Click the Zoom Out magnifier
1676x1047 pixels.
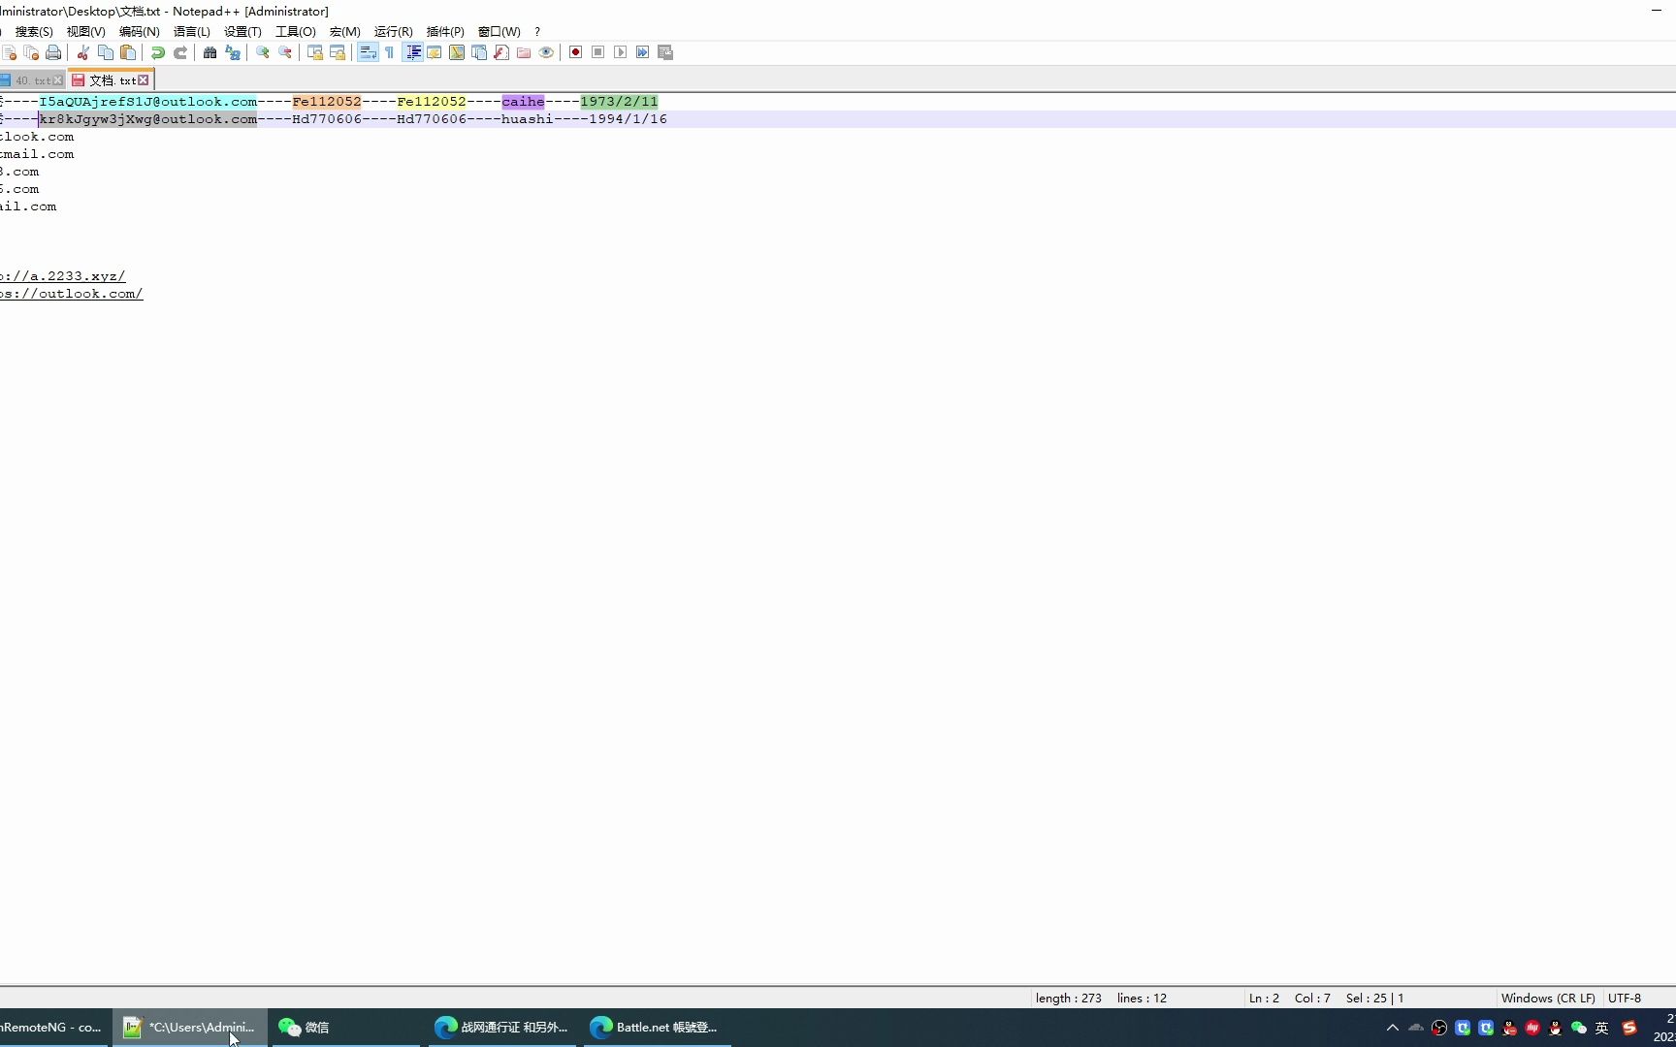285,52
